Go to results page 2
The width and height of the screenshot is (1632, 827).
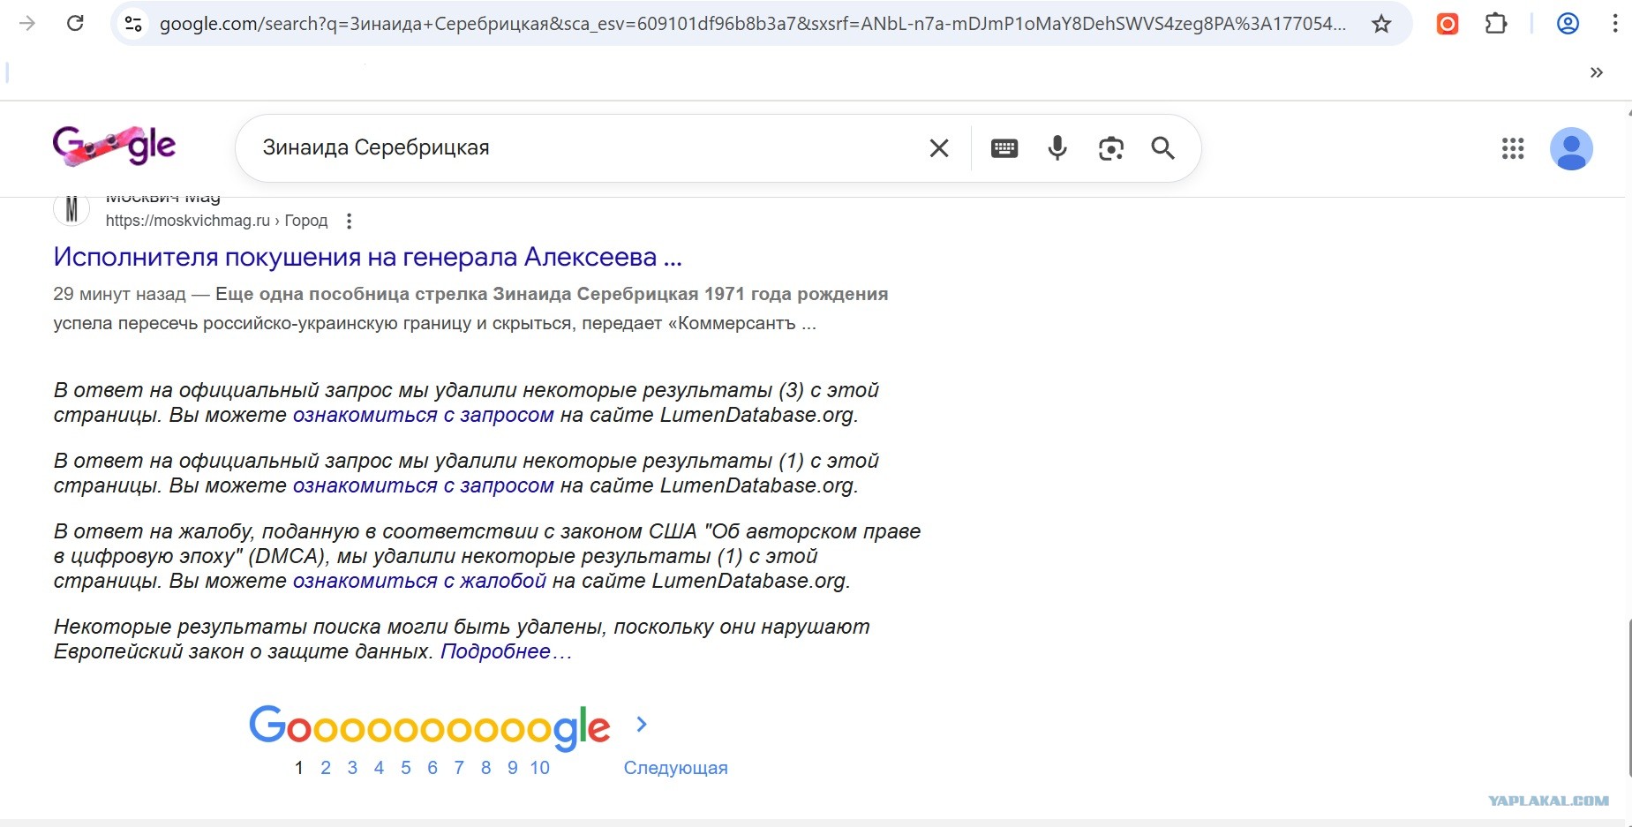pyautogui.click(x=326, y=768)
